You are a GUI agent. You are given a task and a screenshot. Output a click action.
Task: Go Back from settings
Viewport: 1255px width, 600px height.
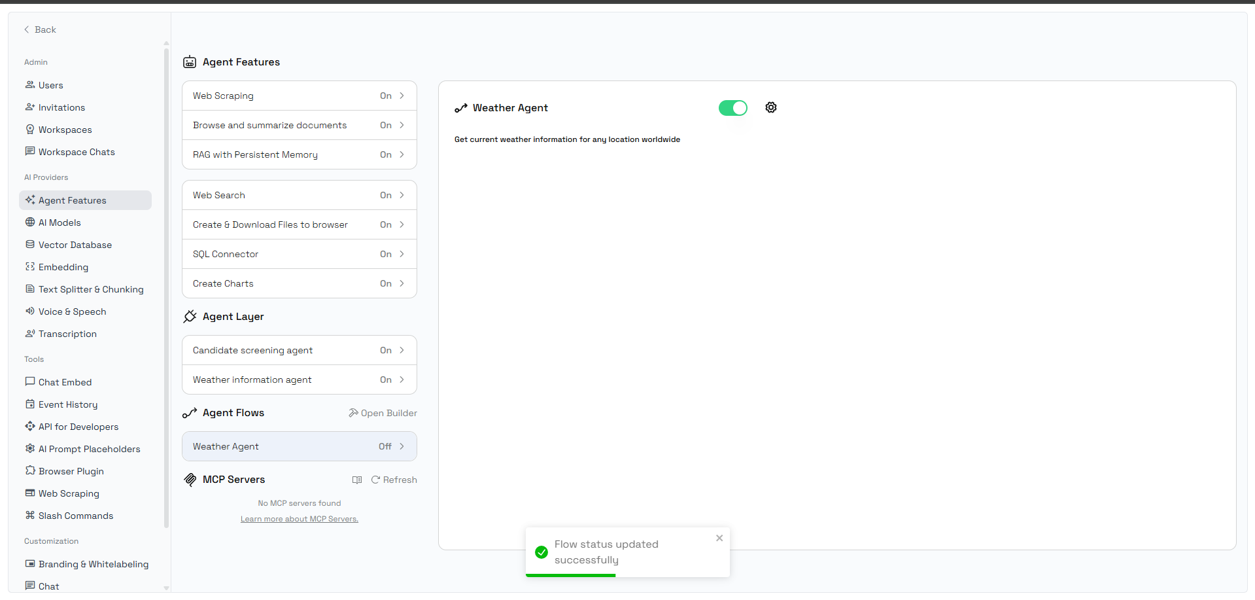pyautogui.click(x=40, y=29)
